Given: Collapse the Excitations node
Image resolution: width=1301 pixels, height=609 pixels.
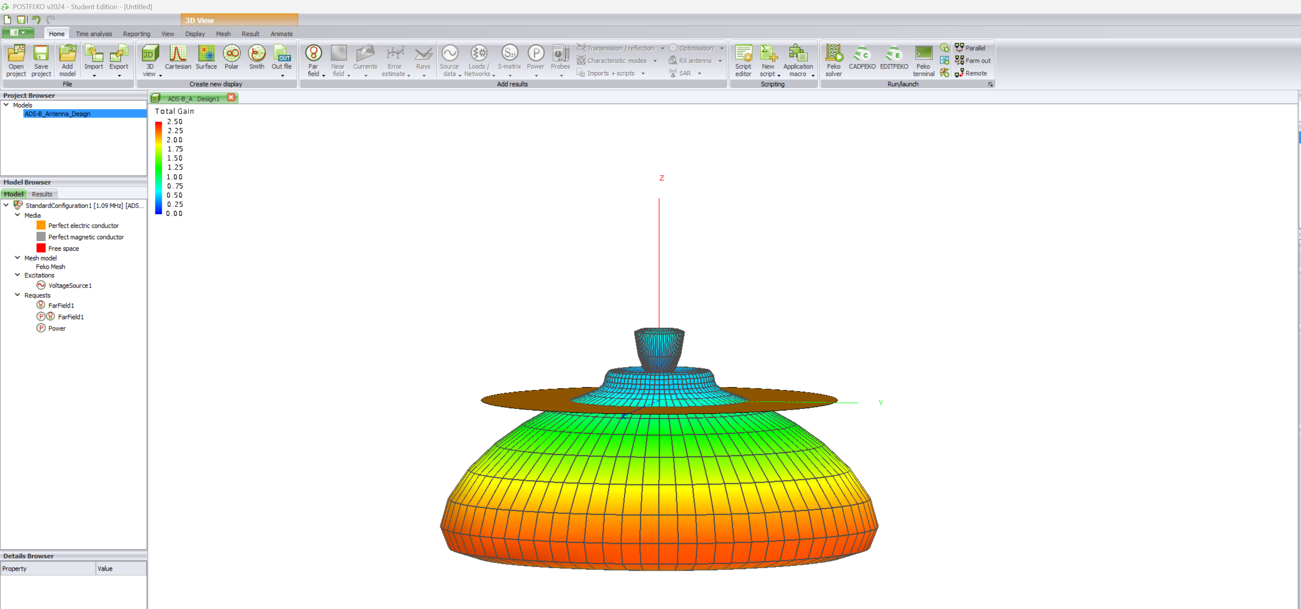Looking at the screenshot, I should [17, 275].
